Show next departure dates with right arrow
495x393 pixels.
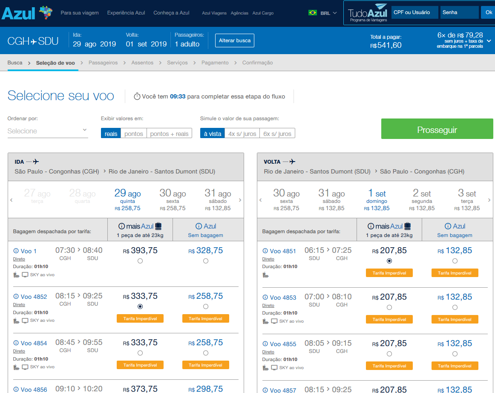240,200
